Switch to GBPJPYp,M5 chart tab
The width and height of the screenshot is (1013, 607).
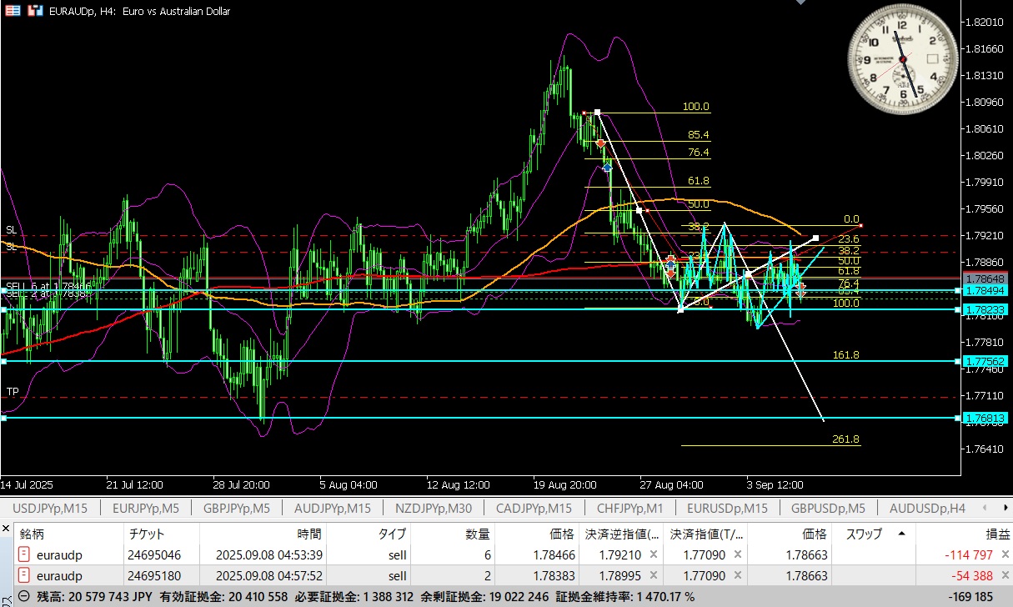coord(237,508)
